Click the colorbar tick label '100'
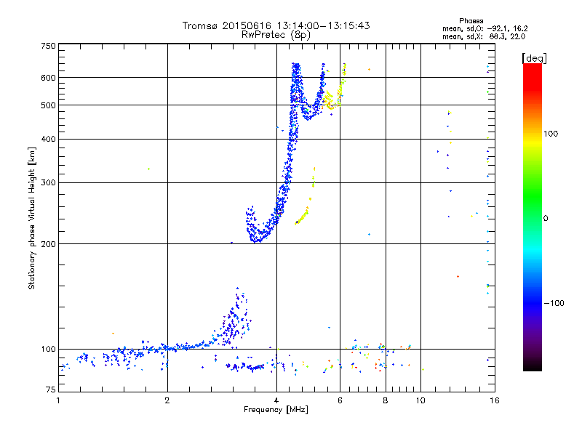Viewport: 582px width, 436px height. [551, 134]
